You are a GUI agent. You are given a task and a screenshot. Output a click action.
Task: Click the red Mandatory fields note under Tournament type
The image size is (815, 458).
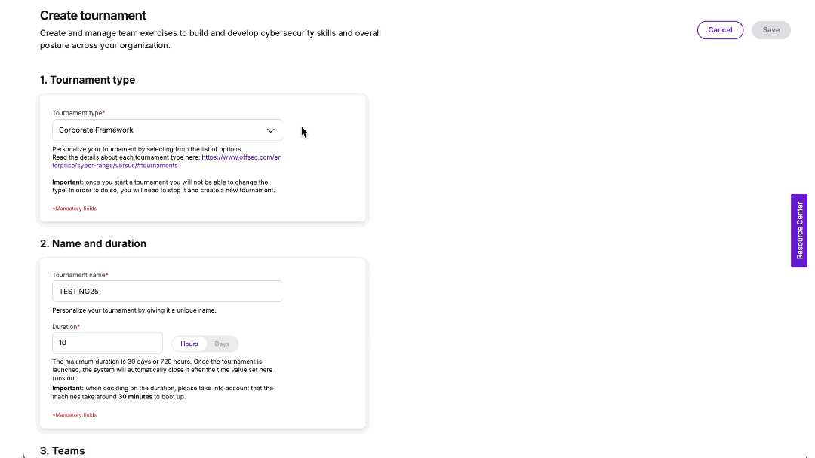pos(74,208)
